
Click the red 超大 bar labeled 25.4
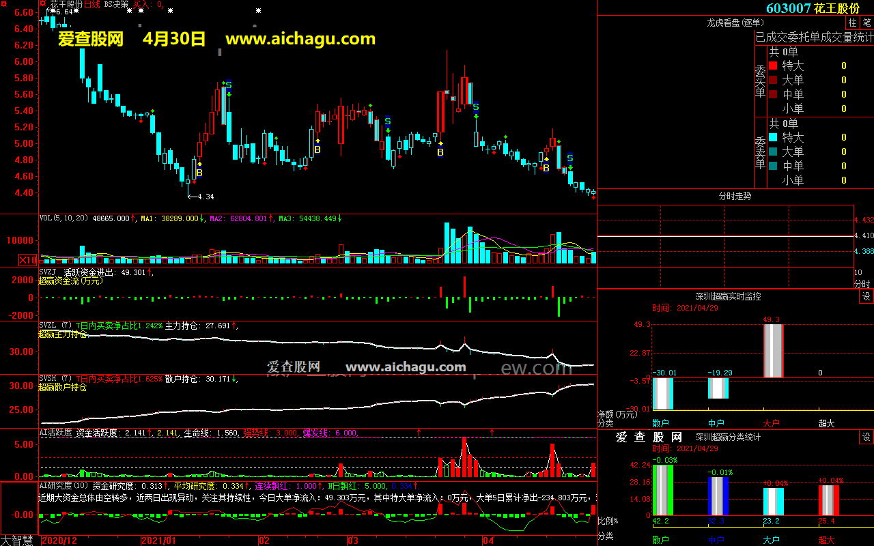(828, 500)
